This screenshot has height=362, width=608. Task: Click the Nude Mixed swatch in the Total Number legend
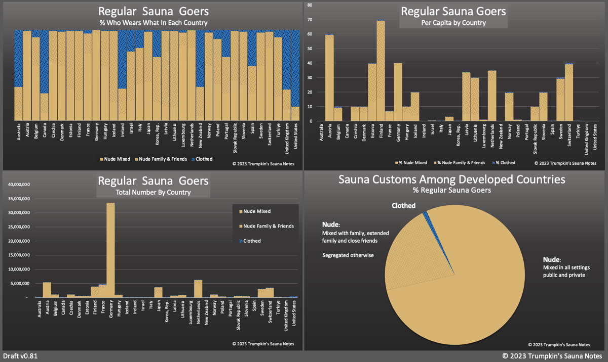pyautogui.click(x=240, y=211)
